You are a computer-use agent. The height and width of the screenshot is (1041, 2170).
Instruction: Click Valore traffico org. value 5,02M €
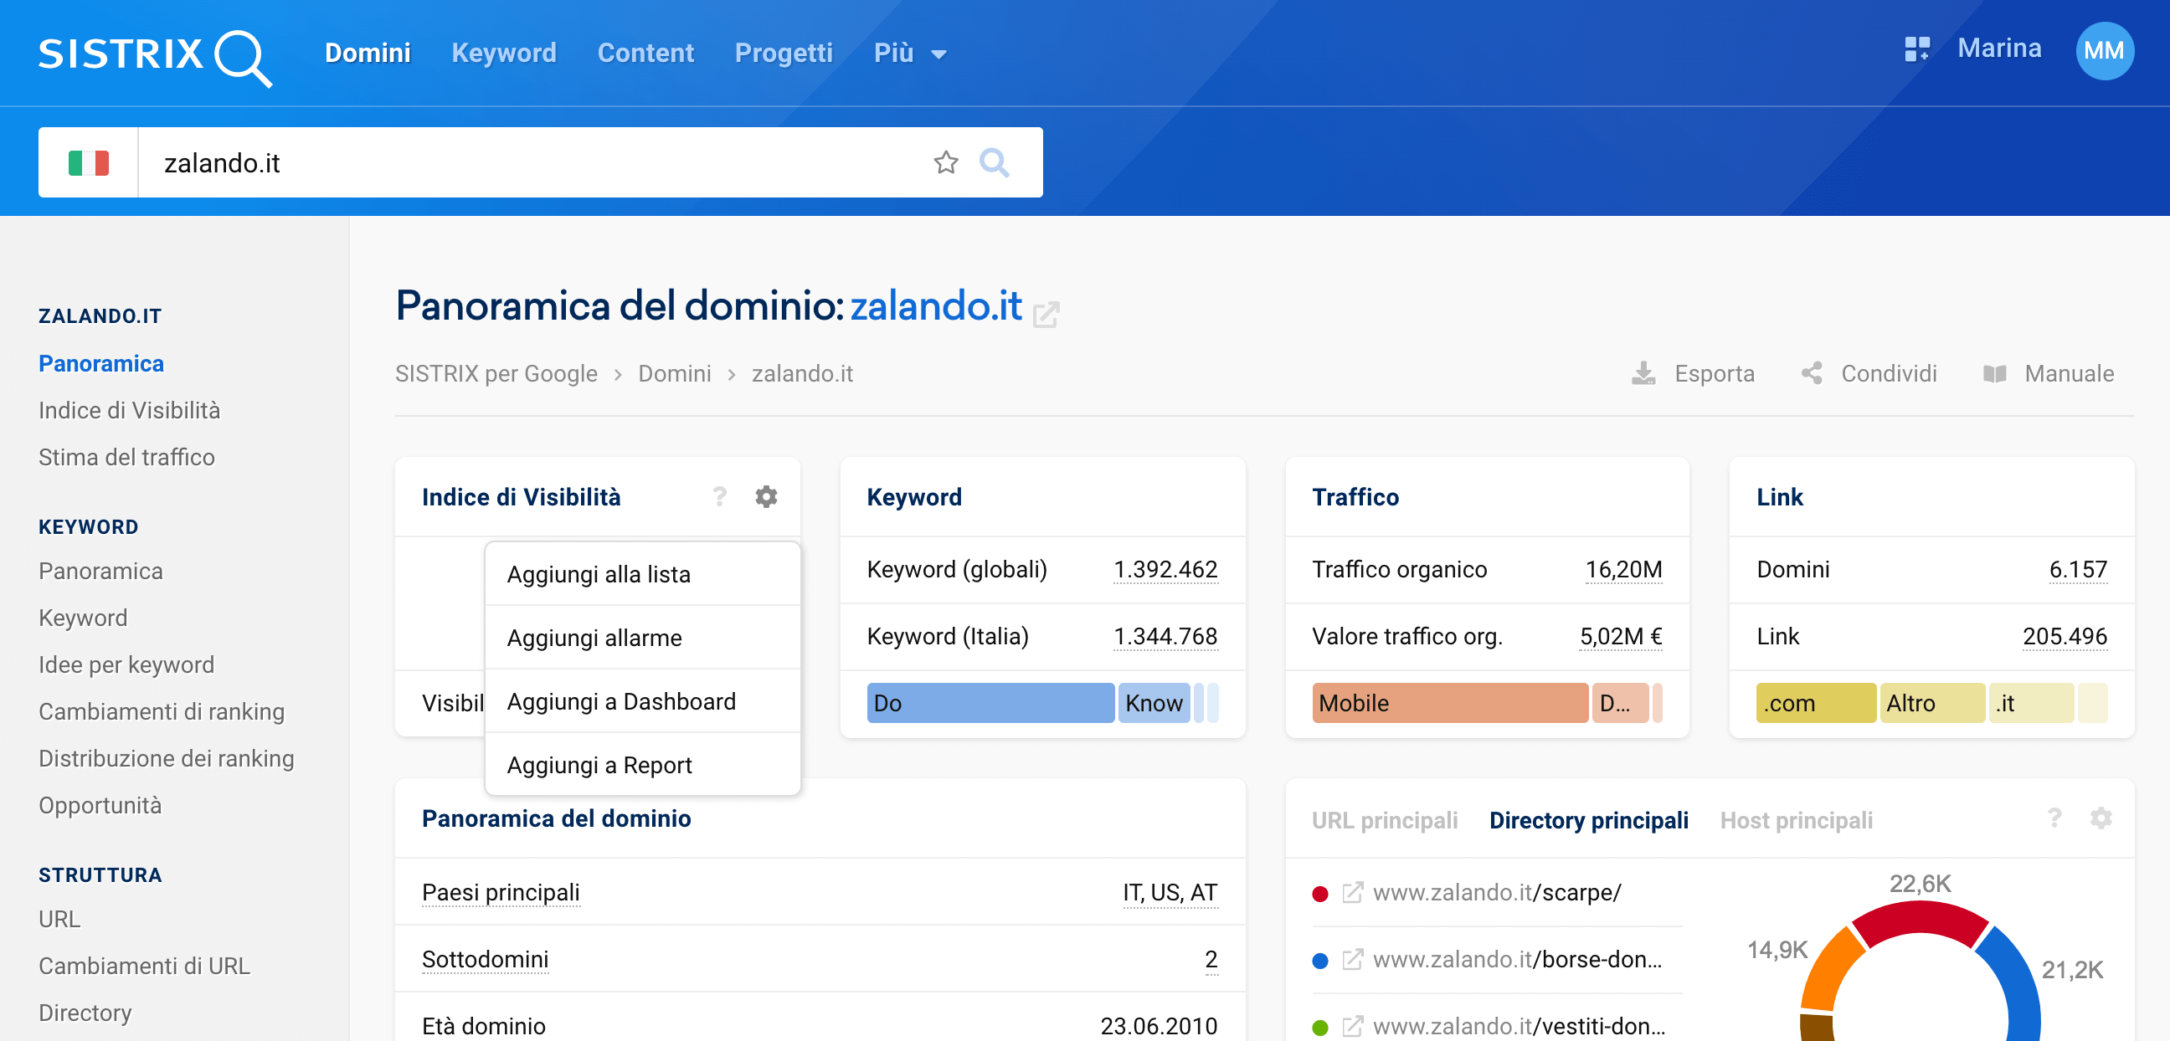(x=1621, y=637)
